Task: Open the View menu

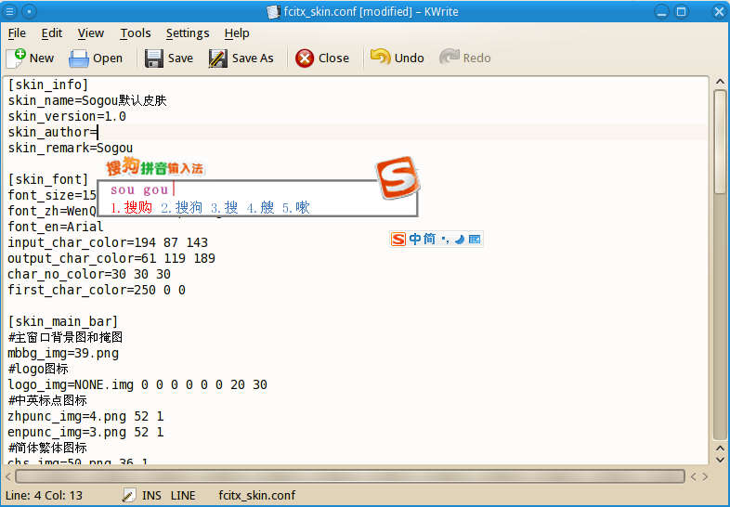Action: [x=91, y=33]
